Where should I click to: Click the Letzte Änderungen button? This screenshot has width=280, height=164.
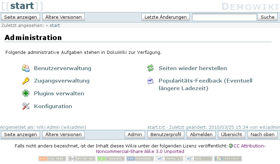pyautogui.click(x=165, y=17)
